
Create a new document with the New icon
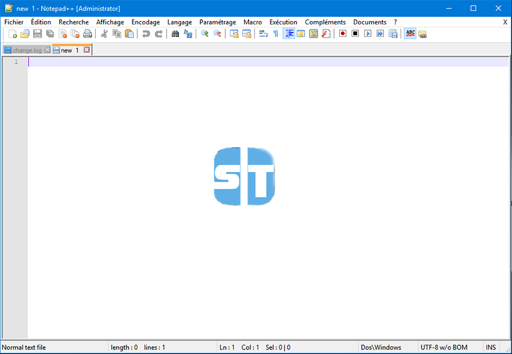click(x=13, y=33)
